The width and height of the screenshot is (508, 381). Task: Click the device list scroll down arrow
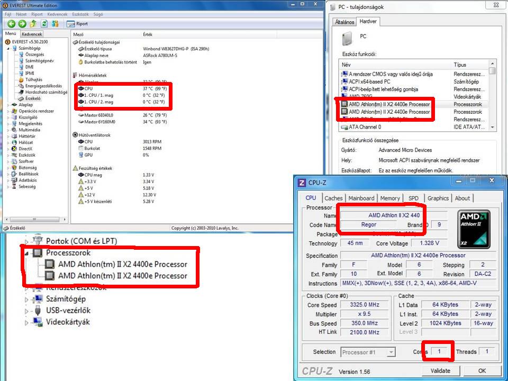tap(493, 128)
